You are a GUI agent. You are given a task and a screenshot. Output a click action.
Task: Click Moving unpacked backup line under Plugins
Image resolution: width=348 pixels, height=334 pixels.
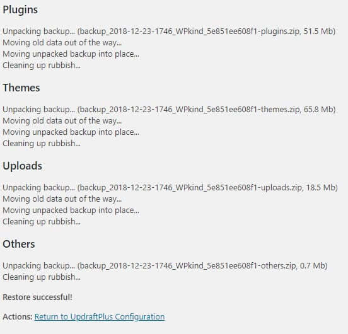tap(71, 54)
